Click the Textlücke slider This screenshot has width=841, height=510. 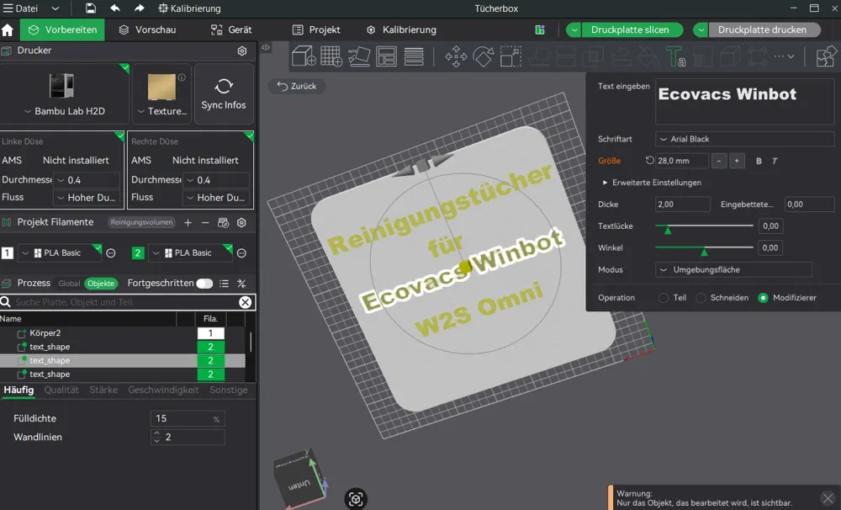pos(704,226)
